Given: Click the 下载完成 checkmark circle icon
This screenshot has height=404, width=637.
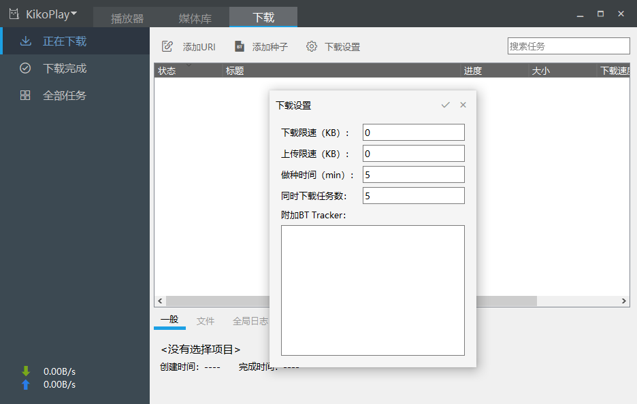Looking at the screenshot, I should tap(25, 68).
